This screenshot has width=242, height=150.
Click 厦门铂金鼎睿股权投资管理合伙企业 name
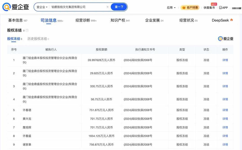pos(50,99)
